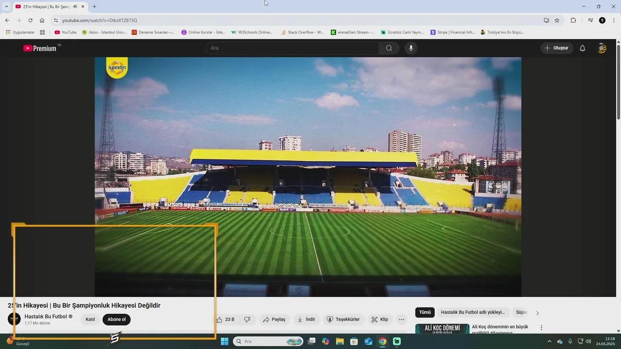Open the YouTube notifications bell

coord(582,48)
